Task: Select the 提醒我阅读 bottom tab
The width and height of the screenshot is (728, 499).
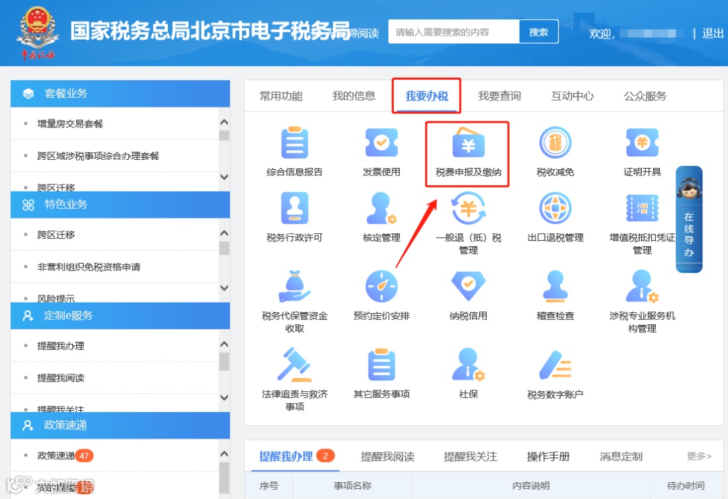Action: pos(388,457)
